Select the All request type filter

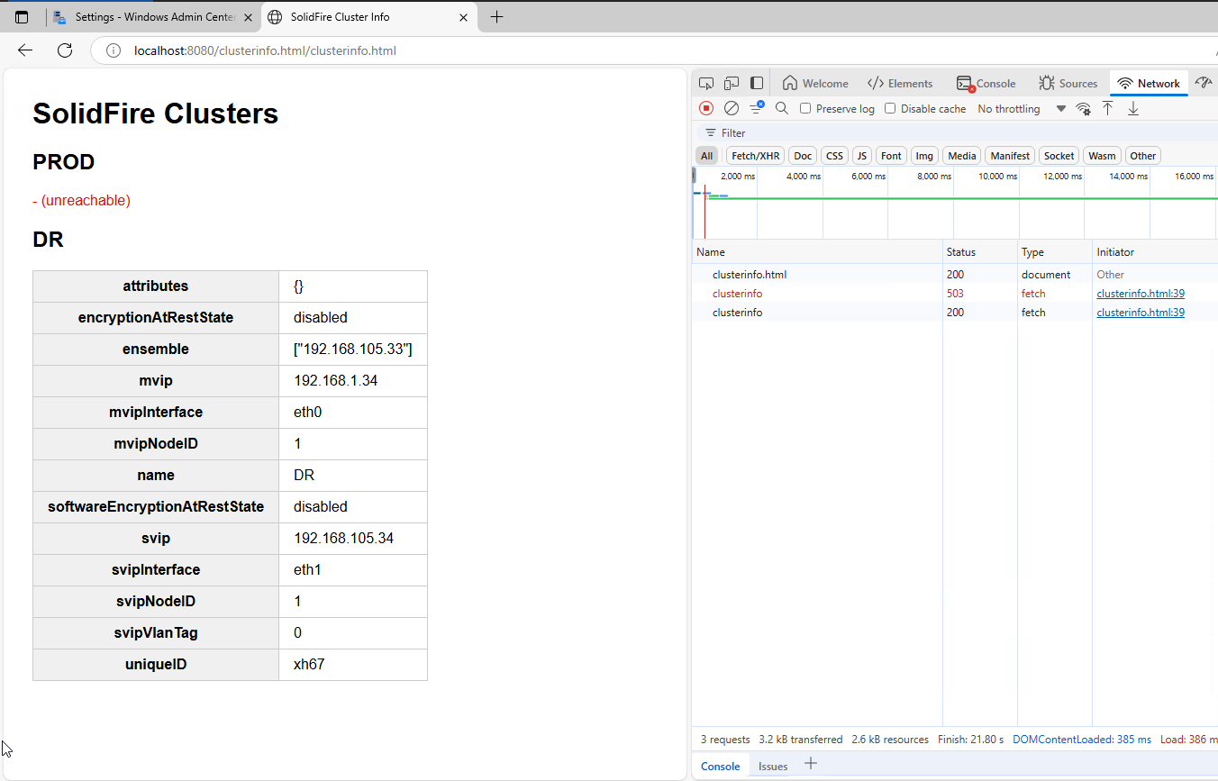click(706, 156)
